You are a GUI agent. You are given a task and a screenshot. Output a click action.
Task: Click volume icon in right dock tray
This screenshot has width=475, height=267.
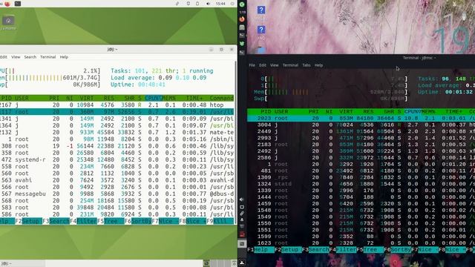(242, 200)
